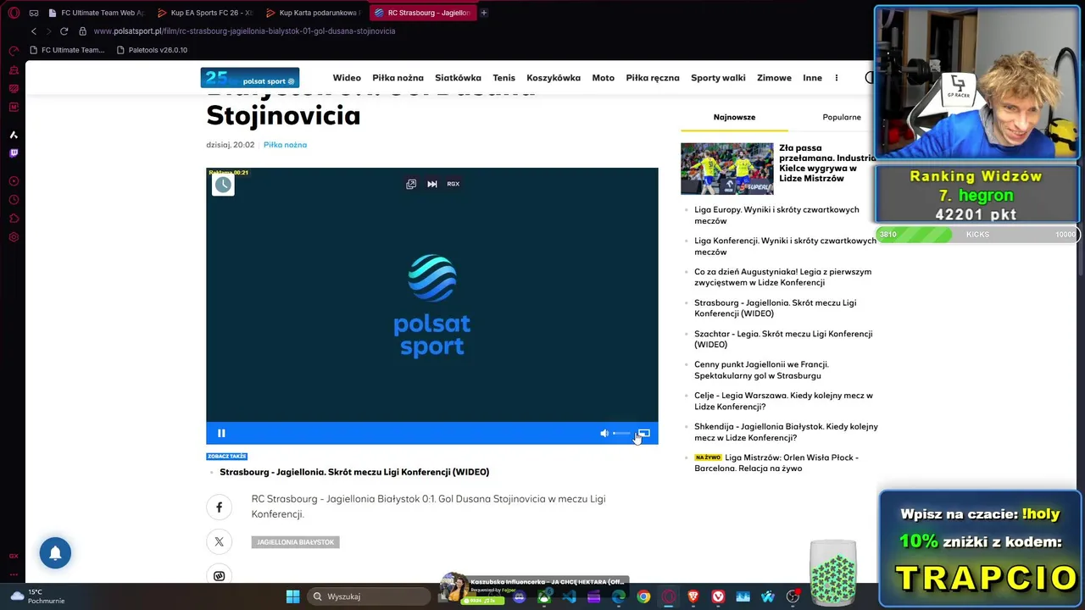Open 'Liga Konferencji. Wyniki i skróty' link
1085x610 pixels.
785,246
